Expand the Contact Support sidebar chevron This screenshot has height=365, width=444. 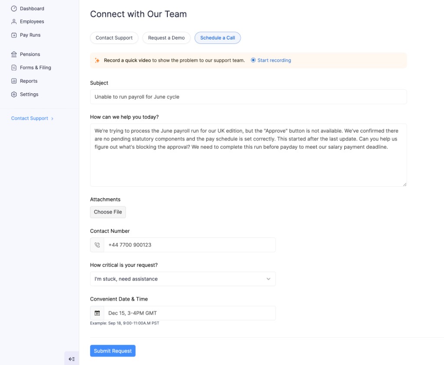point(52,118)
